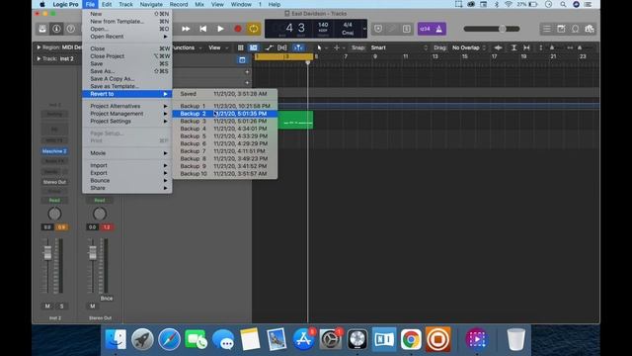
Task: Click the blue Maschine 2 instrument slot
Action: [54, 151]
